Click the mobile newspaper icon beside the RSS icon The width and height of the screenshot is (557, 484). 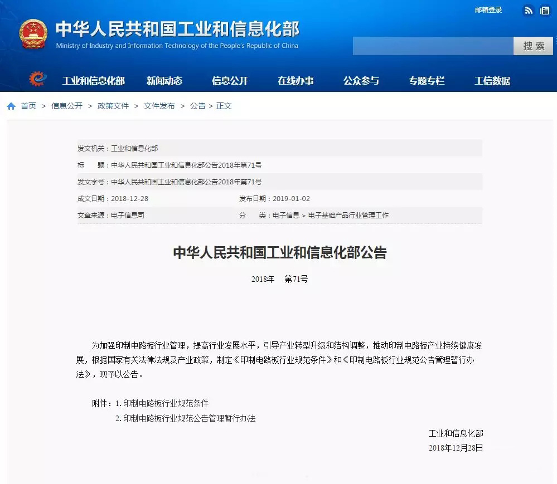[x=545, y=10]
